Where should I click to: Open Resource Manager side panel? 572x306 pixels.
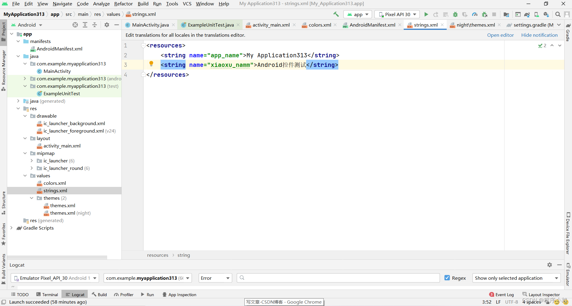click(4, 70)
